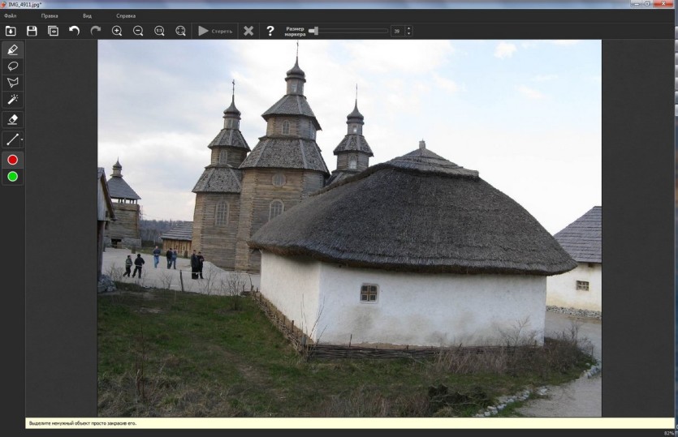Adjust the Размер маркера slider handle
This screenshot has width=678, height=437.
pyautogui.click(x=314, y=31)
